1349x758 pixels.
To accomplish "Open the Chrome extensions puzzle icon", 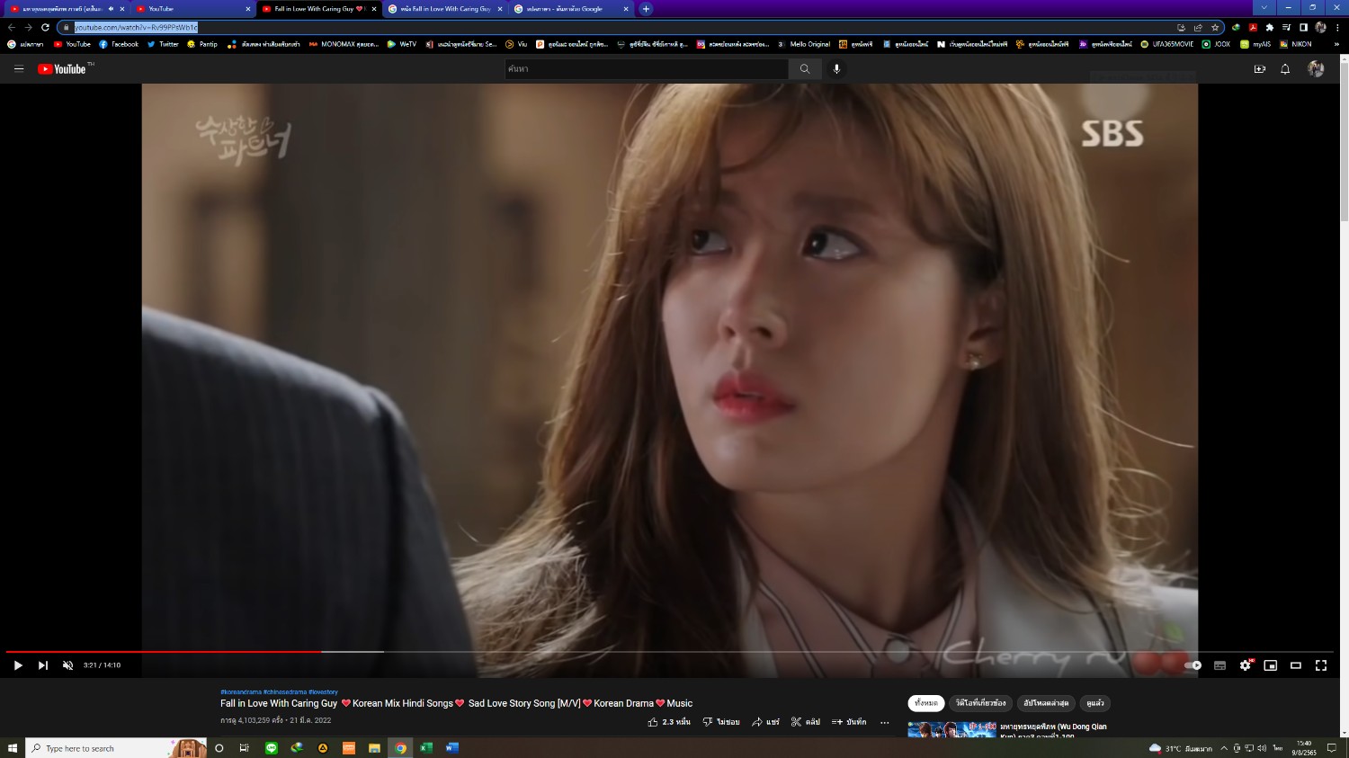I will click(1269, 27).
